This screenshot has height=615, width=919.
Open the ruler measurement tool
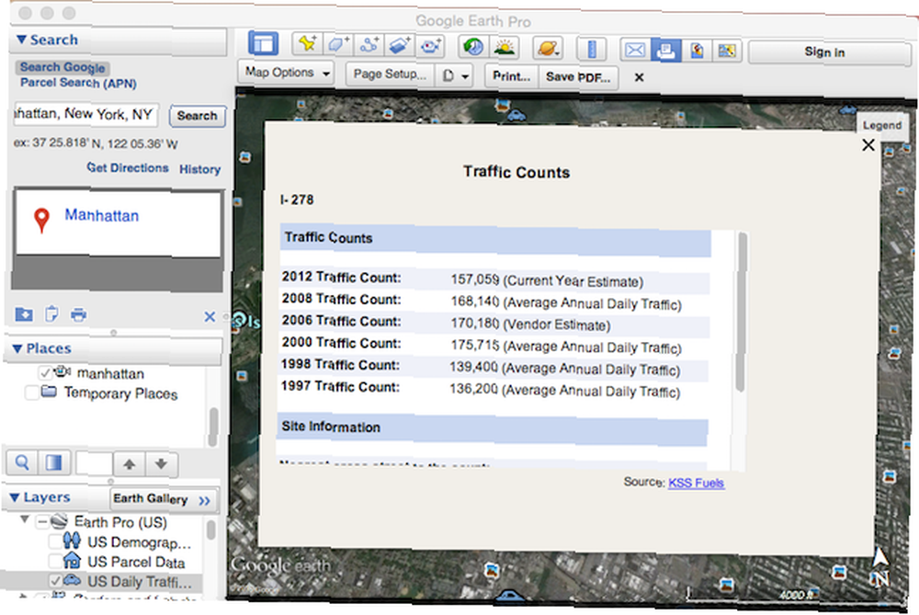coord(592,50)
